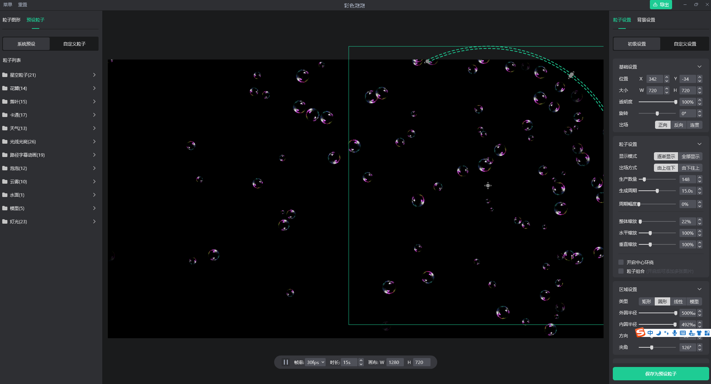Click 保存为预设粒子 button

pyautogui.click(x=661, y=374)
